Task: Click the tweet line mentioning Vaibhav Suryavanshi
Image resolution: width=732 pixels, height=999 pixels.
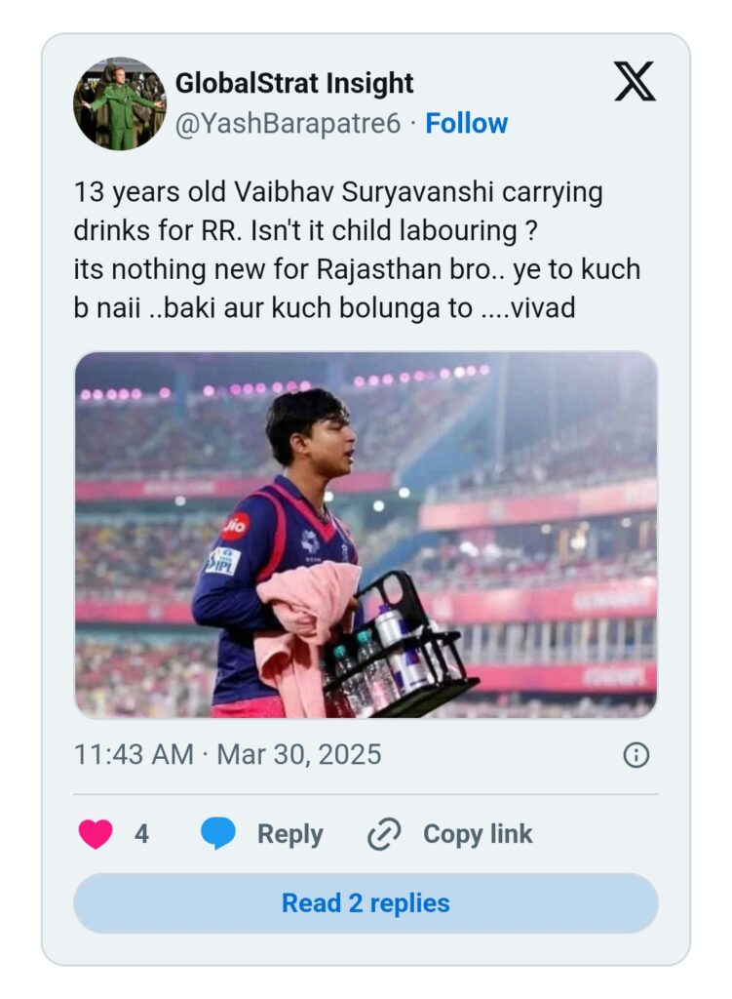Action: click(338, 192)
